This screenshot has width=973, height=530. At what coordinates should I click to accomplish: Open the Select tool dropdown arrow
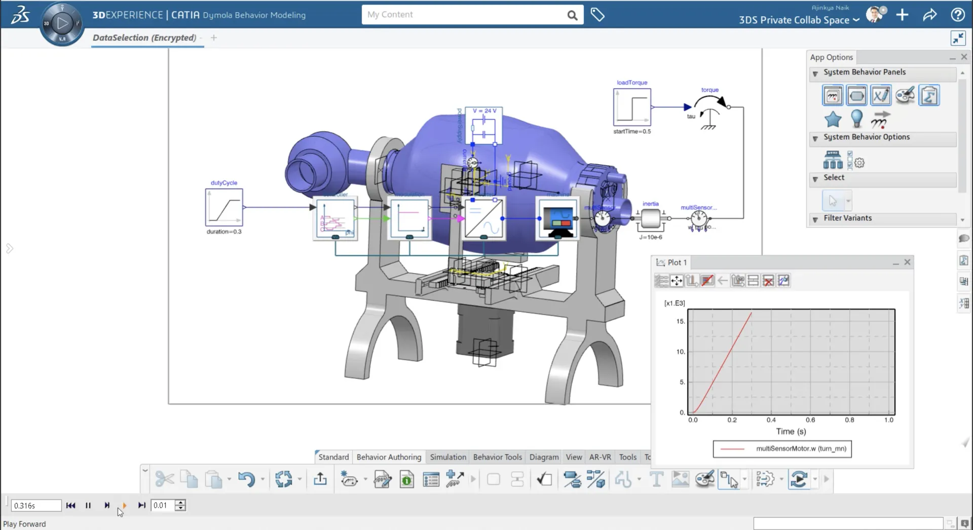tap(848, 201)
